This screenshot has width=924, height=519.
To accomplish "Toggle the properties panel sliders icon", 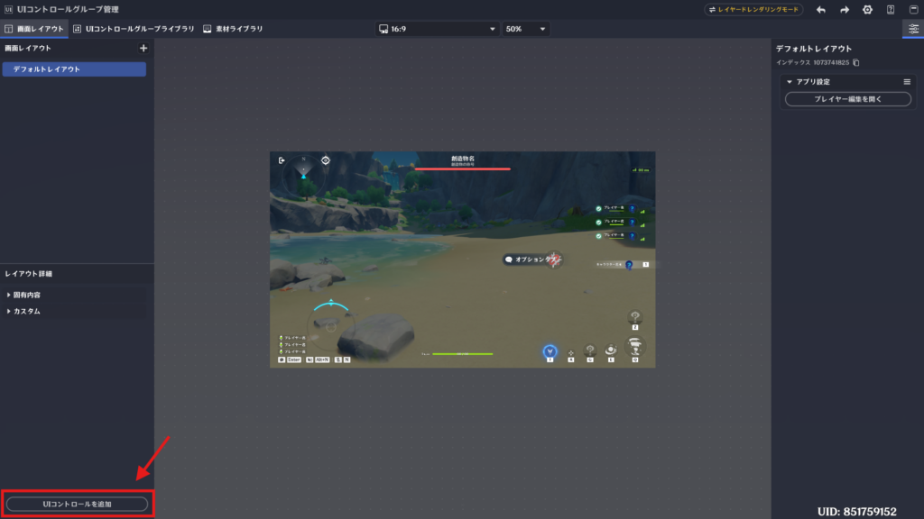I will [x=913, y=29].
